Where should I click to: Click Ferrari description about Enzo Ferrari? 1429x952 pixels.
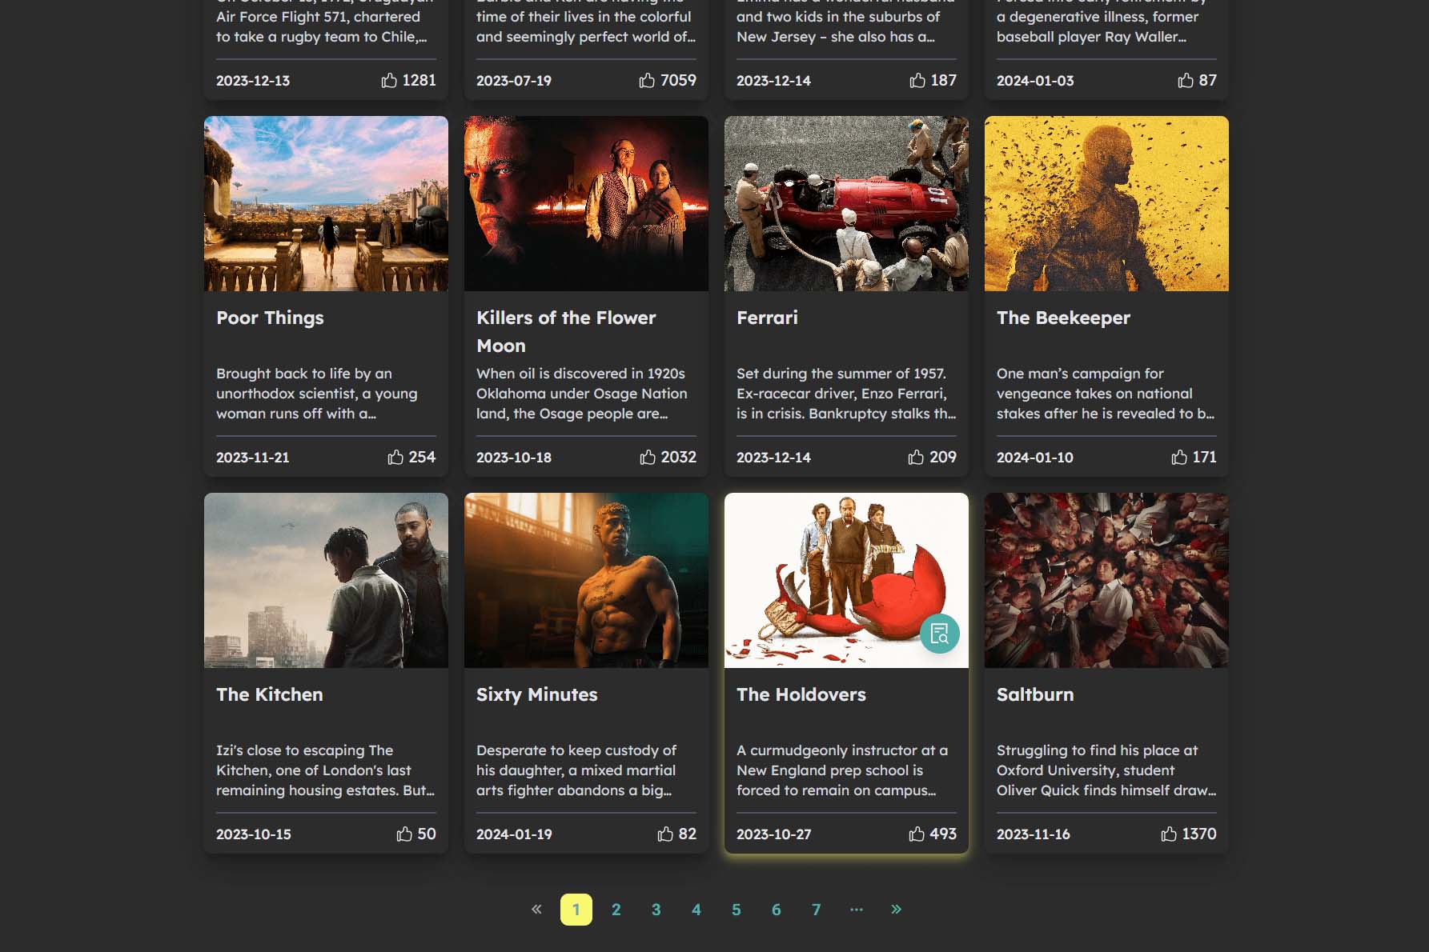click(x=846, y=394)
